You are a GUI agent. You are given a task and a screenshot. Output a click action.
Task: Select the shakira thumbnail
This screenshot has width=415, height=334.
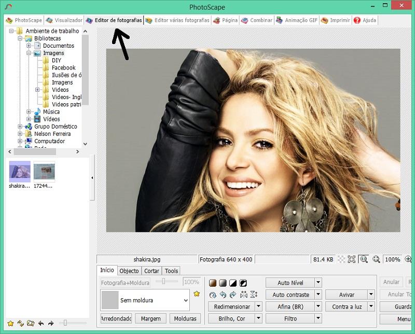pyautogui.click(x=19, y=171)
